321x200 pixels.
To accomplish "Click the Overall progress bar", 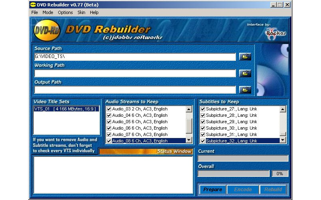I will tap(234, 174).
